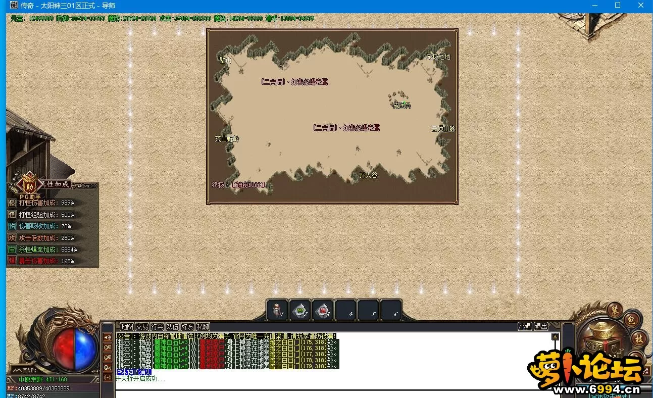Click the 爆 icon beside 暴击伤害加成

pos(12,261)
